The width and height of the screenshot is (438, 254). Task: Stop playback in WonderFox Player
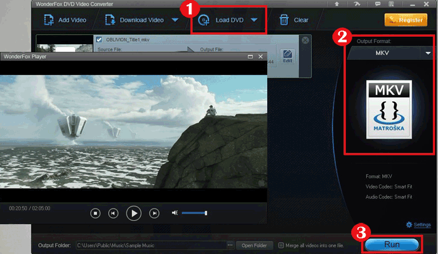click(x=95, y=213)
